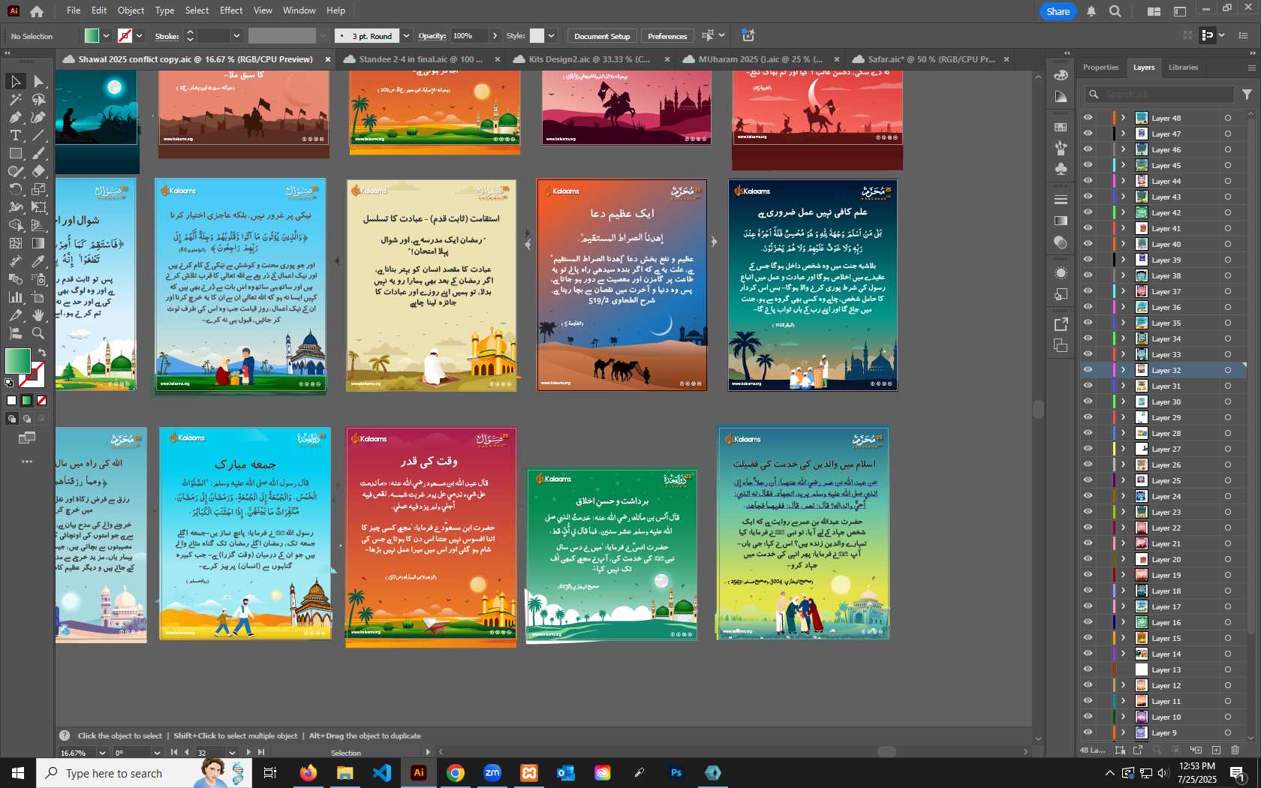The height and width of the screenshot is (788, 1261).
Task: Select the Paintbrush tool
Action: [38, 153]
